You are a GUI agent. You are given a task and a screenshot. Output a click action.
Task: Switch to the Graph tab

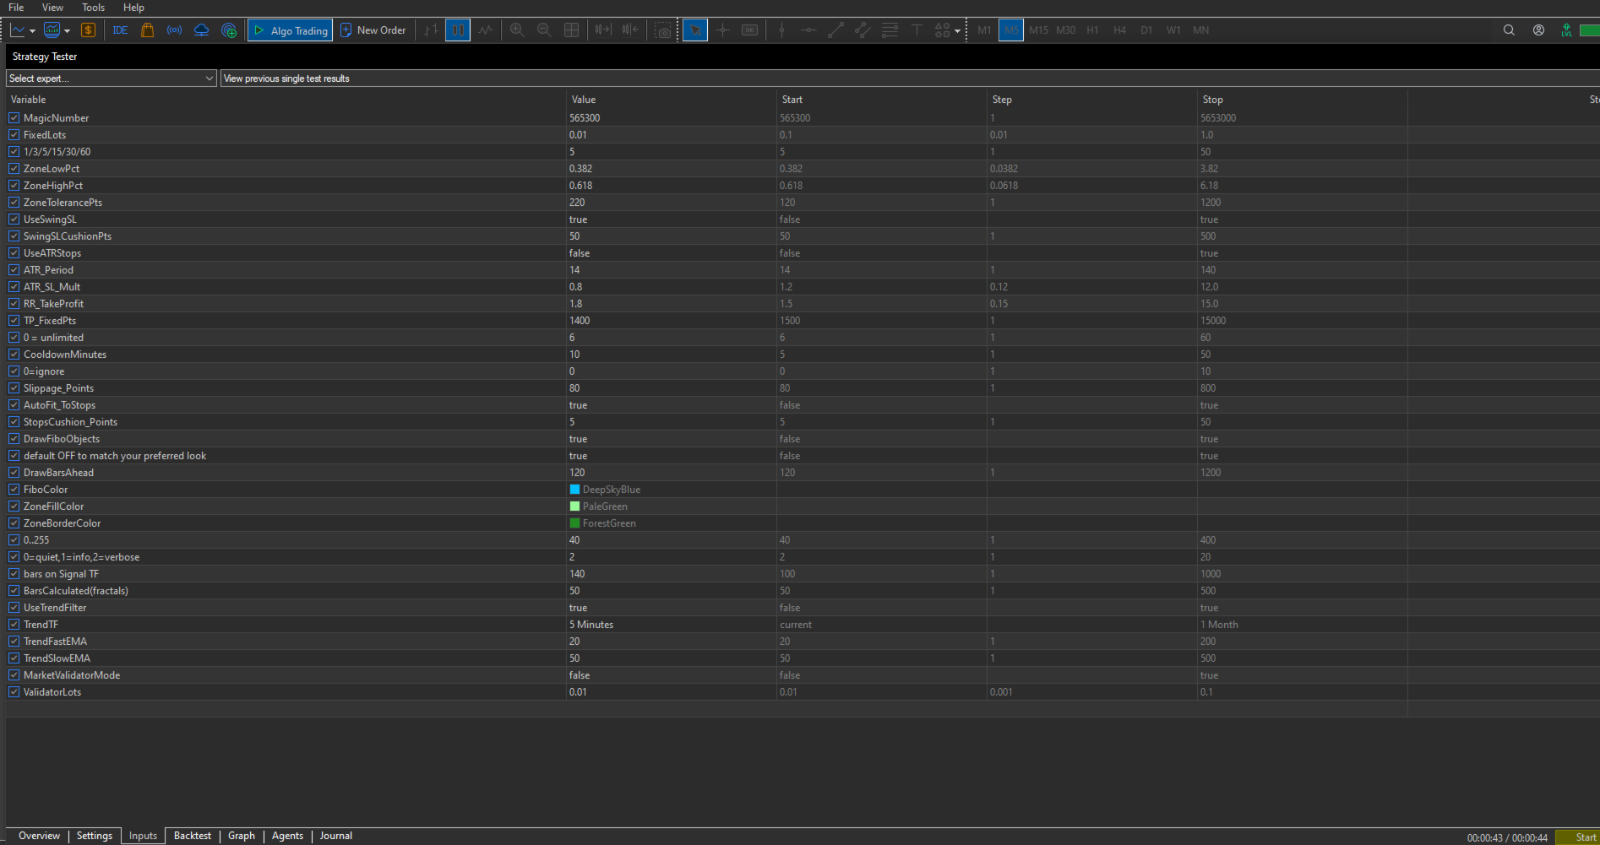tap(242, 836)
